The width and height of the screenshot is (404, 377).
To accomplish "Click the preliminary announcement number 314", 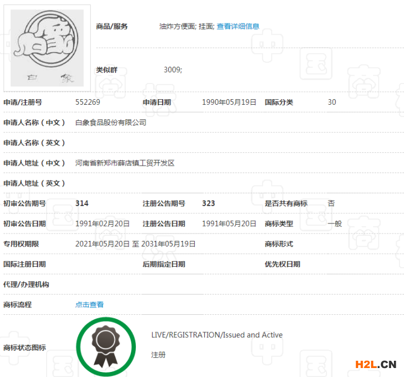I will point(82,203).
